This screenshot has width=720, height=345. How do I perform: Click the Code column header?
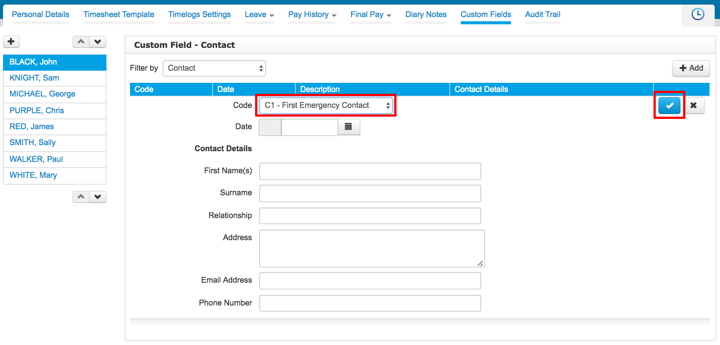171,89
